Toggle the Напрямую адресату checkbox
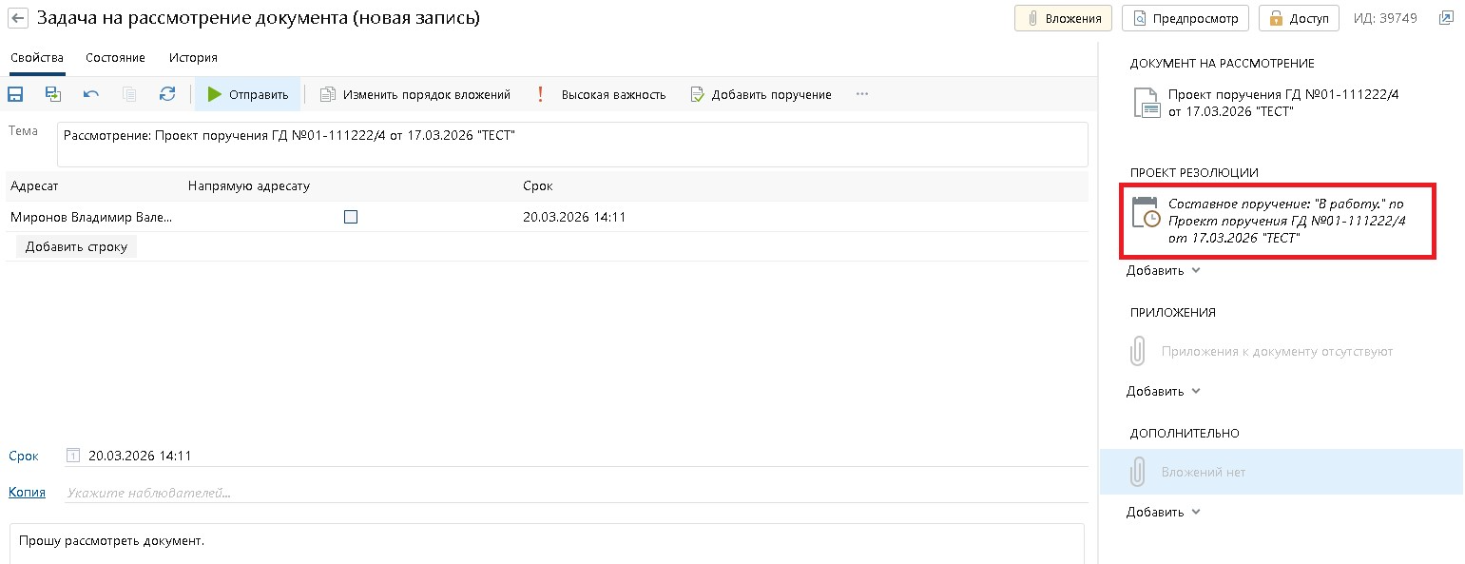The height and width of the screenshot is (564, 1465). pos(351,217)
